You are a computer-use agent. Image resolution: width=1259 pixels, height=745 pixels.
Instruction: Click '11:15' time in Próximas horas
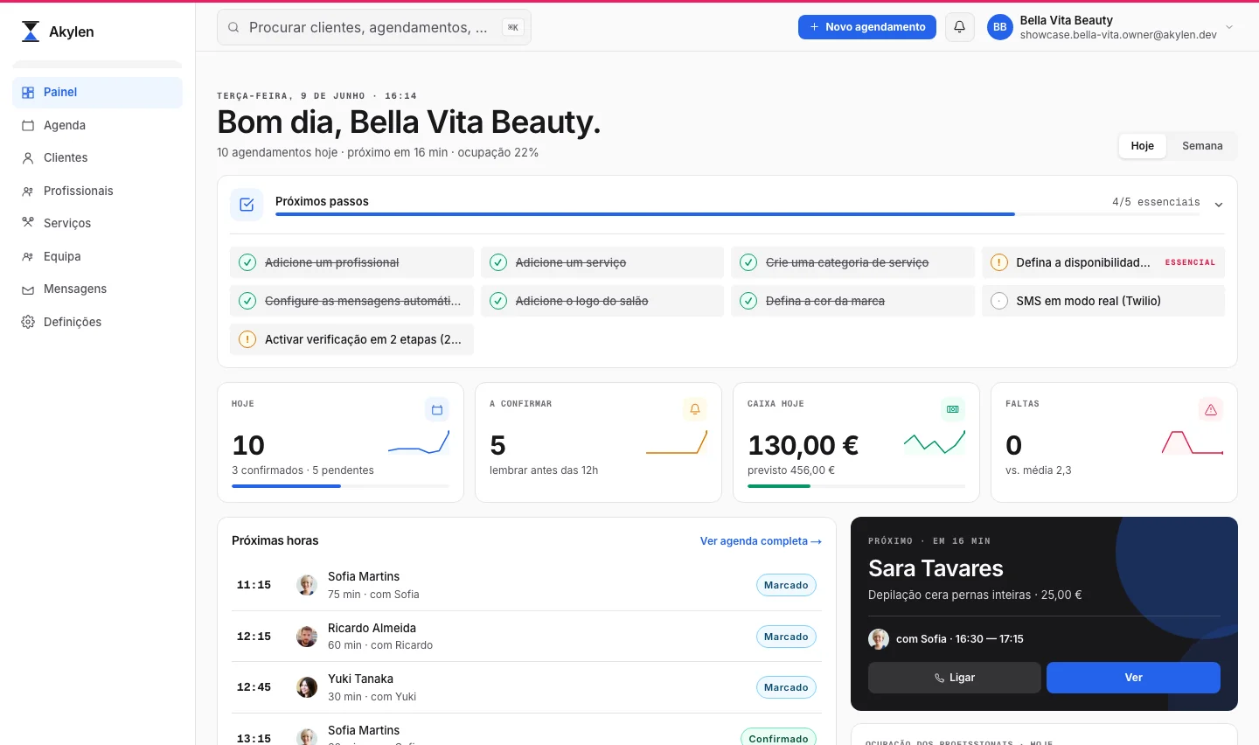(x=254, y=585)
